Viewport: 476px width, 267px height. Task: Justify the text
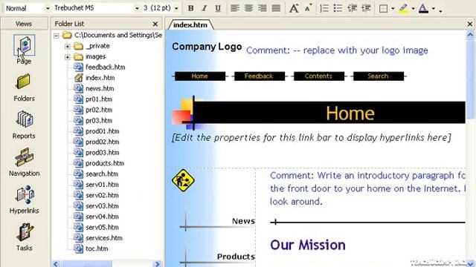click(276, 8)
